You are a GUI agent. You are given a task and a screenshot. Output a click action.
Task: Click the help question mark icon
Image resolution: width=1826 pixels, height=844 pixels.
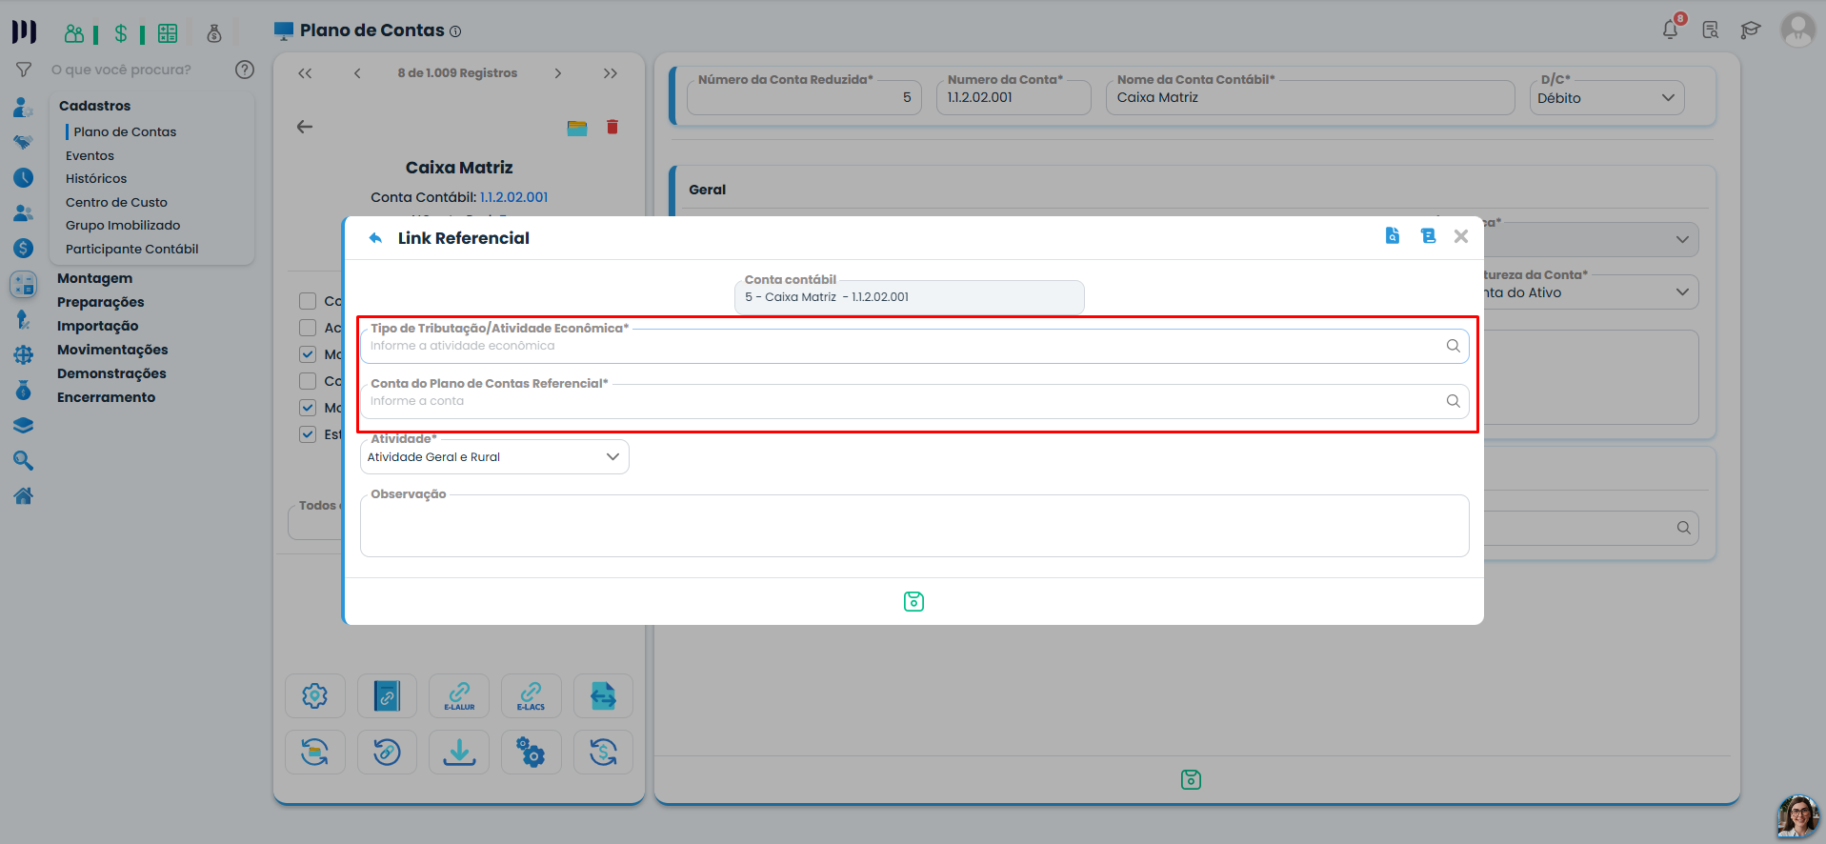245,70
